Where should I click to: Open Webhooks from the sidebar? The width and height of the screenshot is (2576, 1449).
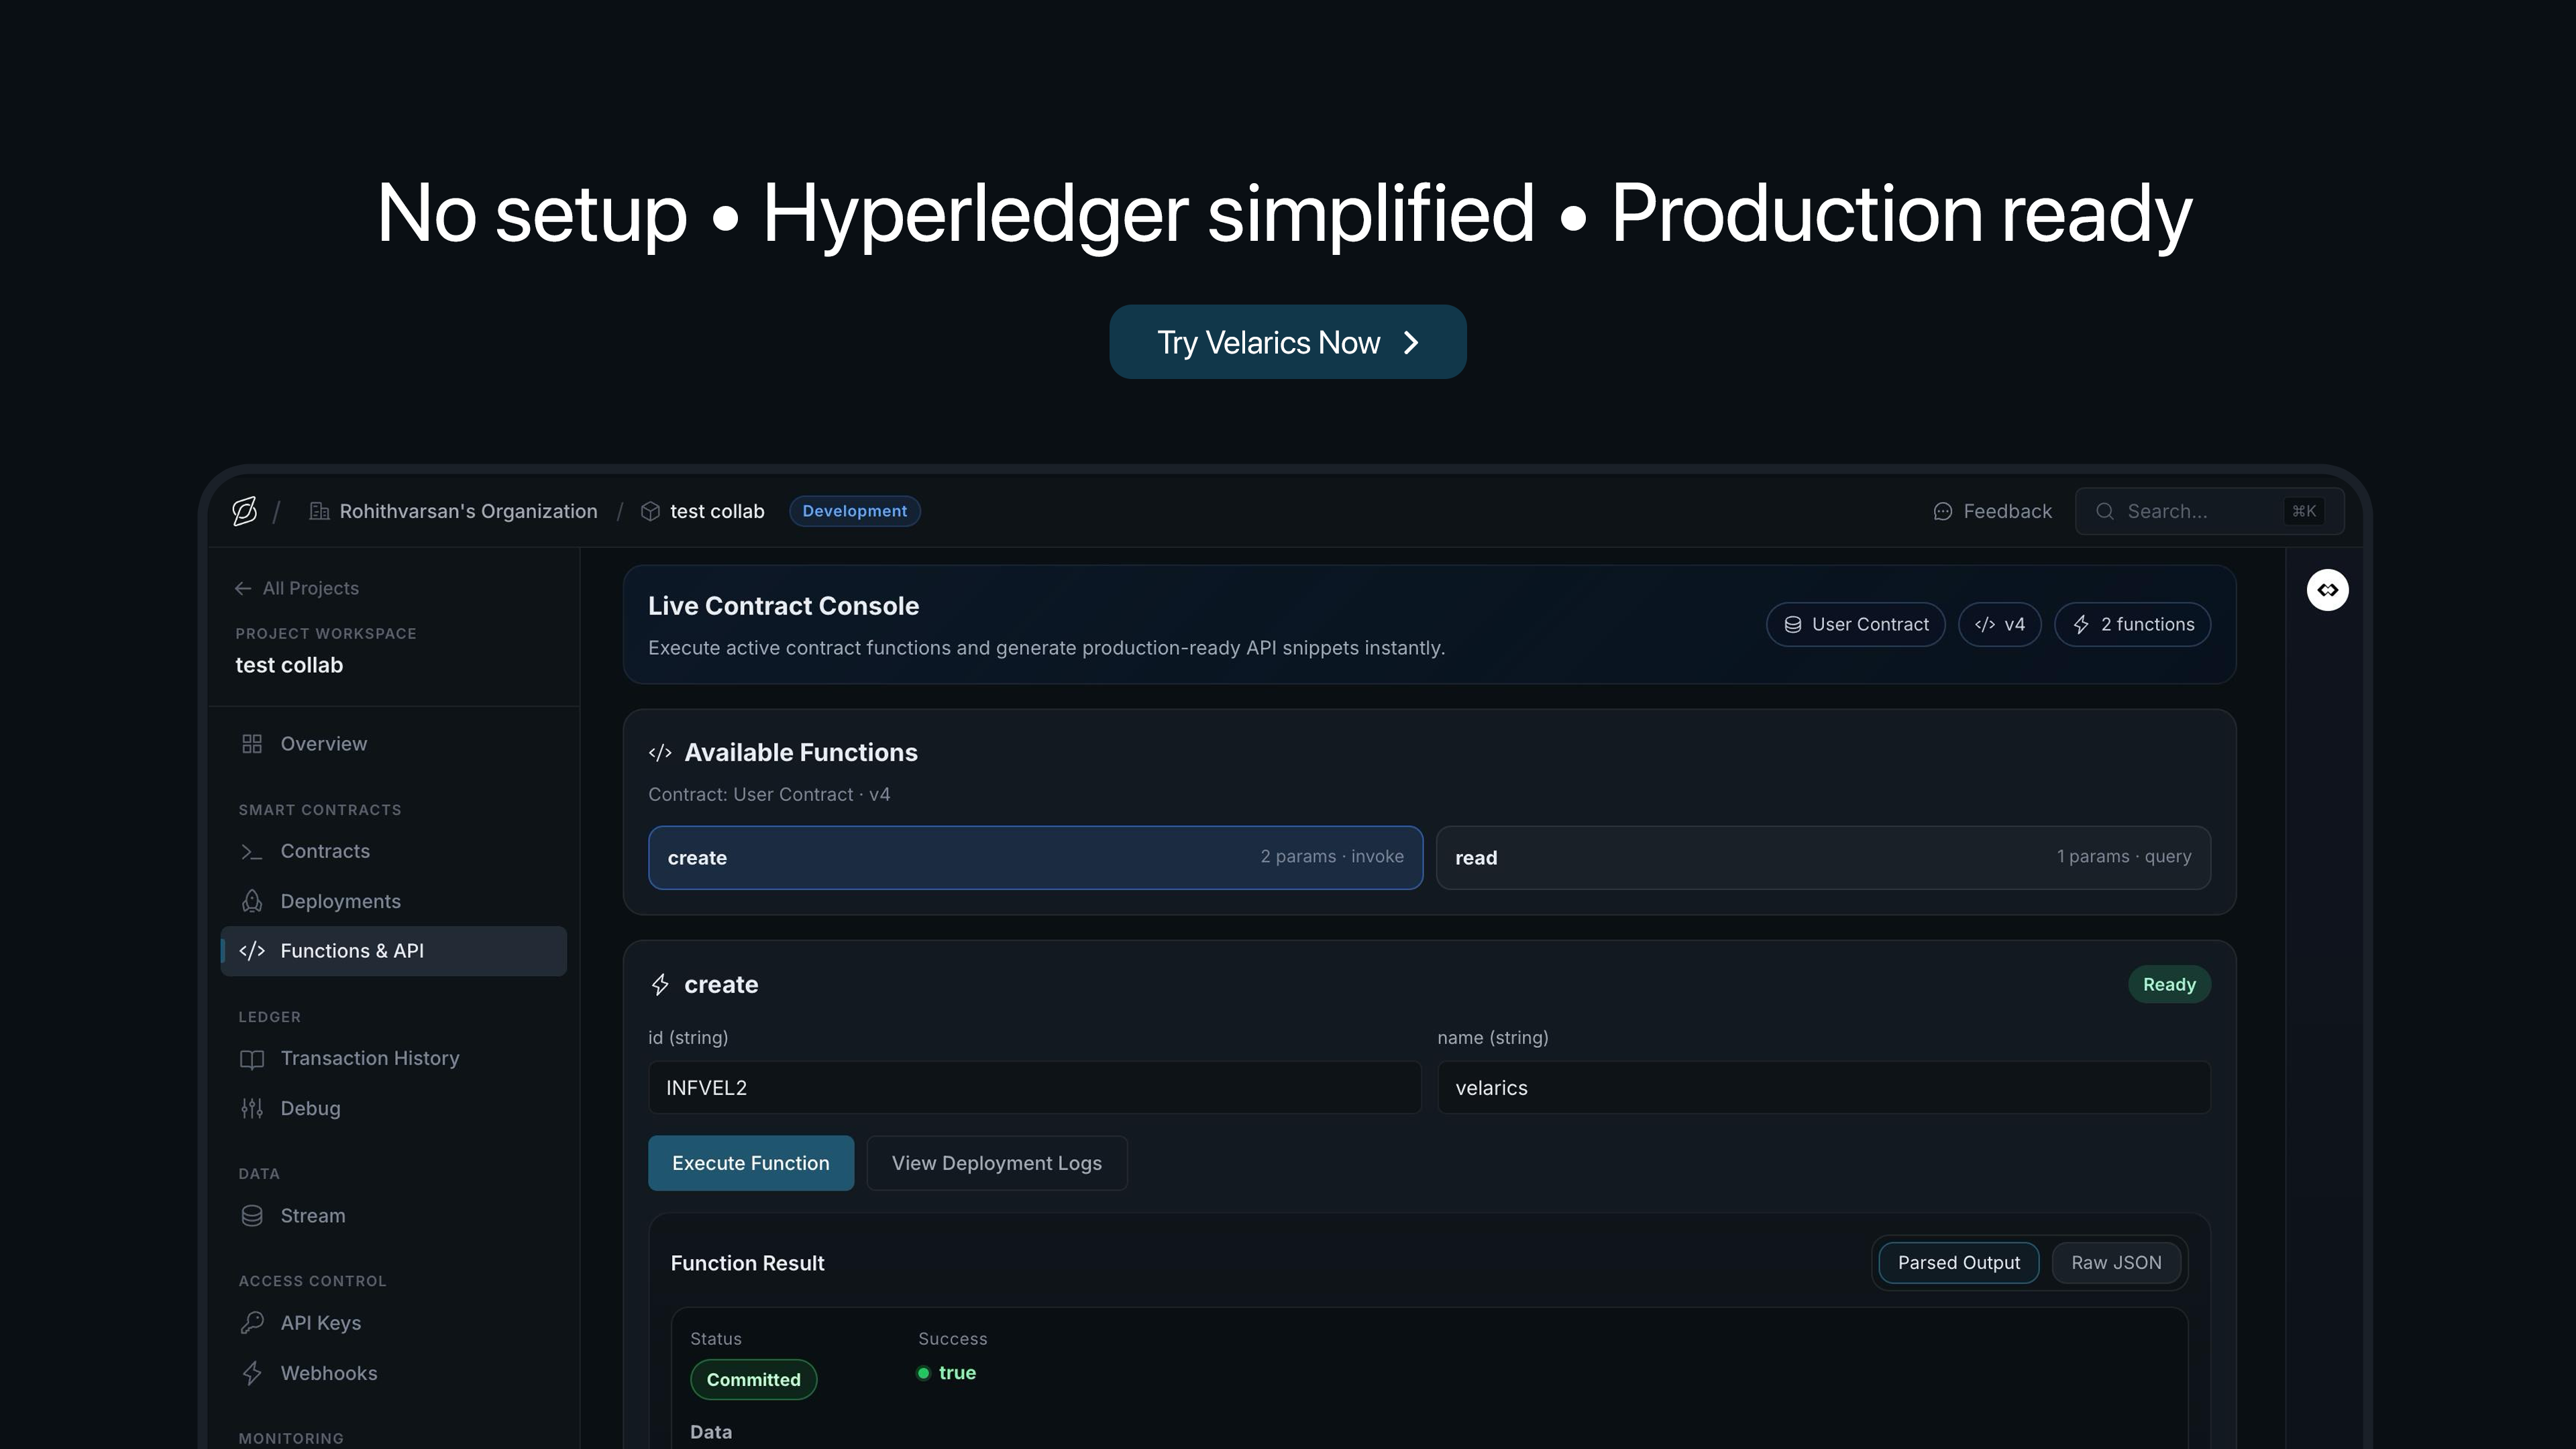click(x=328, y=1373)
